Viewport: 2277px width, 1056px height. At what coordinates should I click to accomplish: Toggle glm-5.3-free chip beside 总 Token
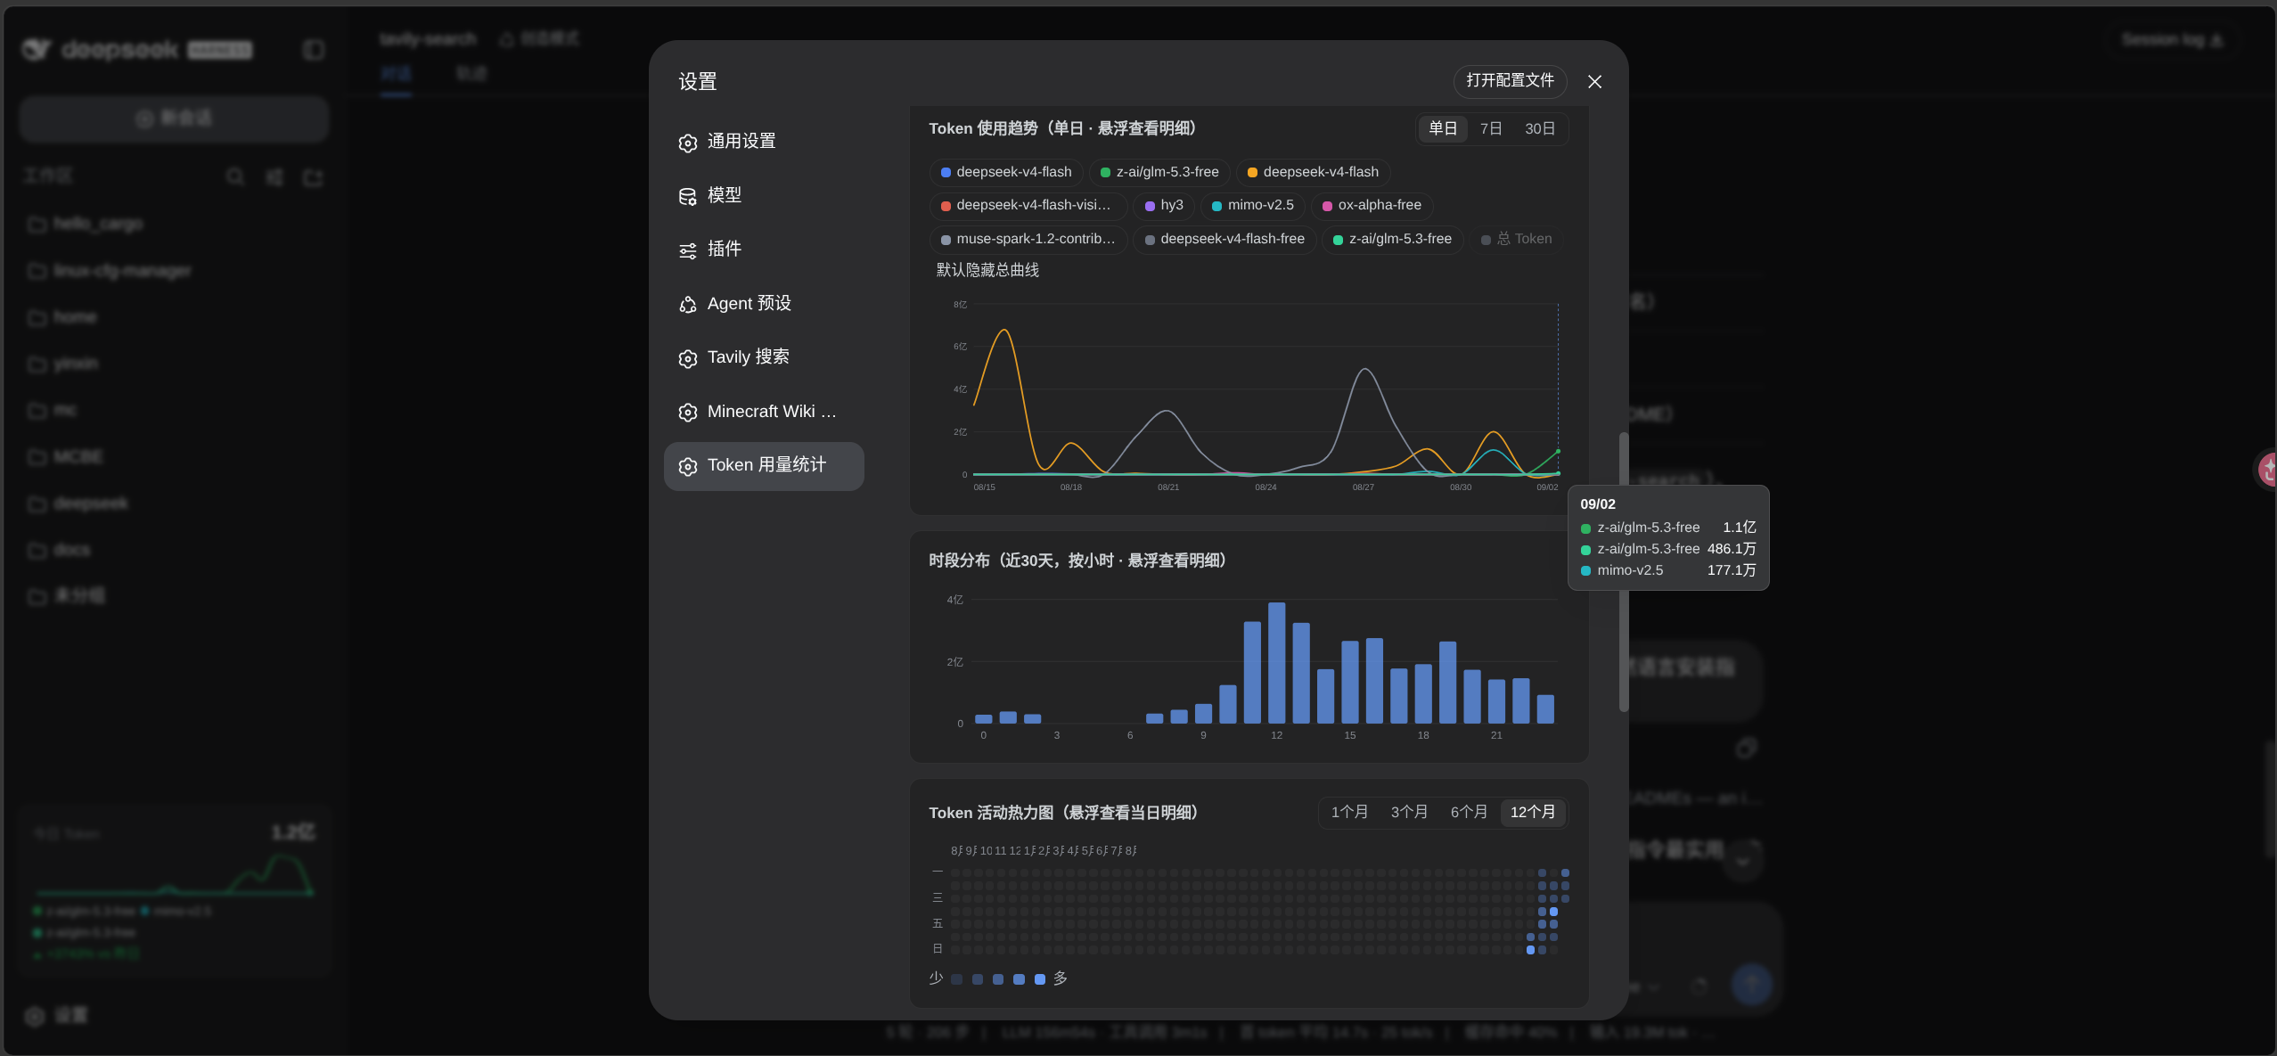click(x=1392, y=239)
